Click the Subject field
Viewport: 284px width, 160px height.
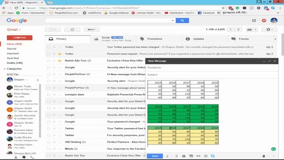(x=212, y=75)
